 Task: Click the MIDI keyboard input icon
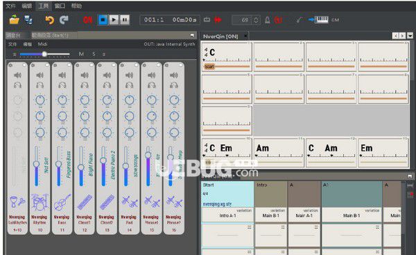click(x=318, y=19)
